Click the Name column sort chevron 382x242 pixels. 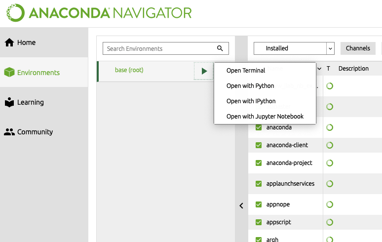click(319, 69)
